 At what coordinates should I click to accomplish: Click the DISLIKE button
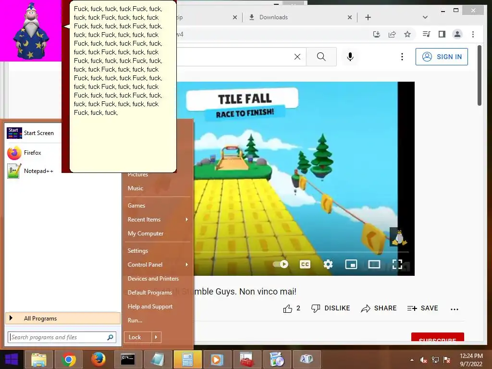pos(331,308)
